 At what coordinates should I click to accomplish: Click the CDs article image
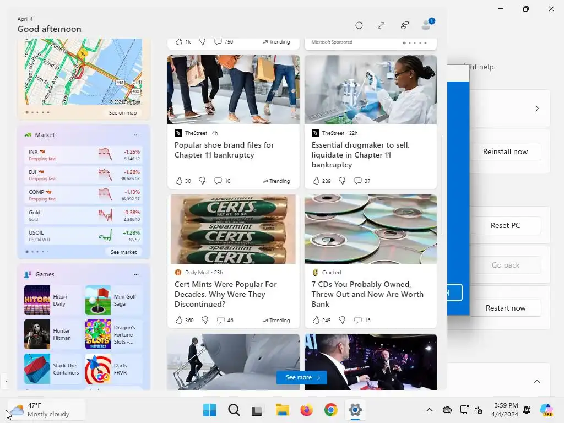pyautogui.click(x=371, y=229)
